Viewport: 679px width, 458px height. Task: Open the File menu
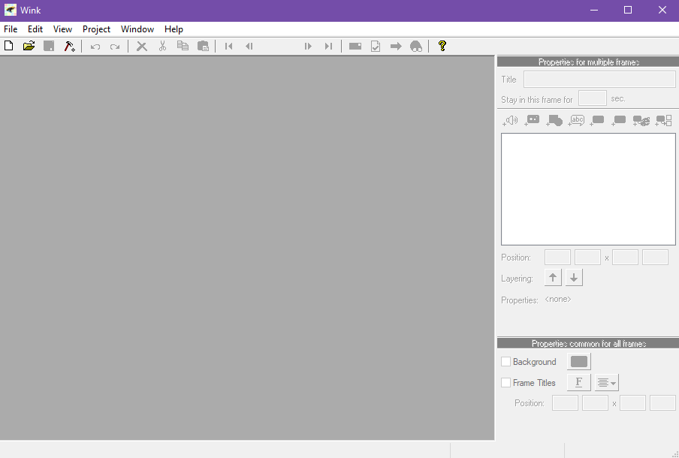click(x=11, y=29)
